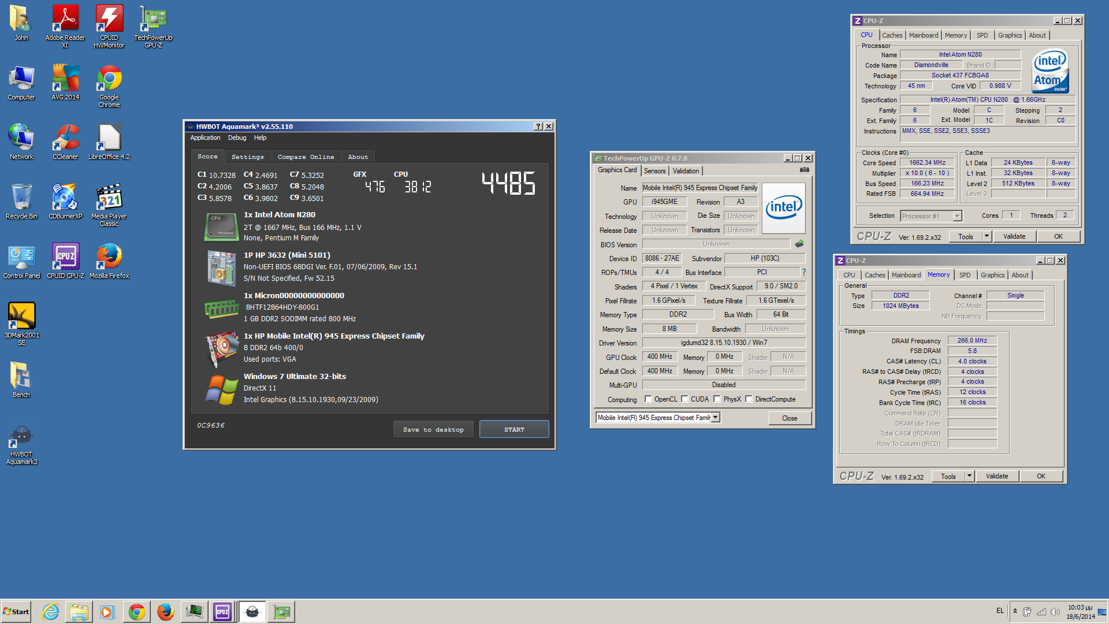Open Control Panel desktop icon
This screenshot has height=624, width=1109.
click(x=21, y=261)
